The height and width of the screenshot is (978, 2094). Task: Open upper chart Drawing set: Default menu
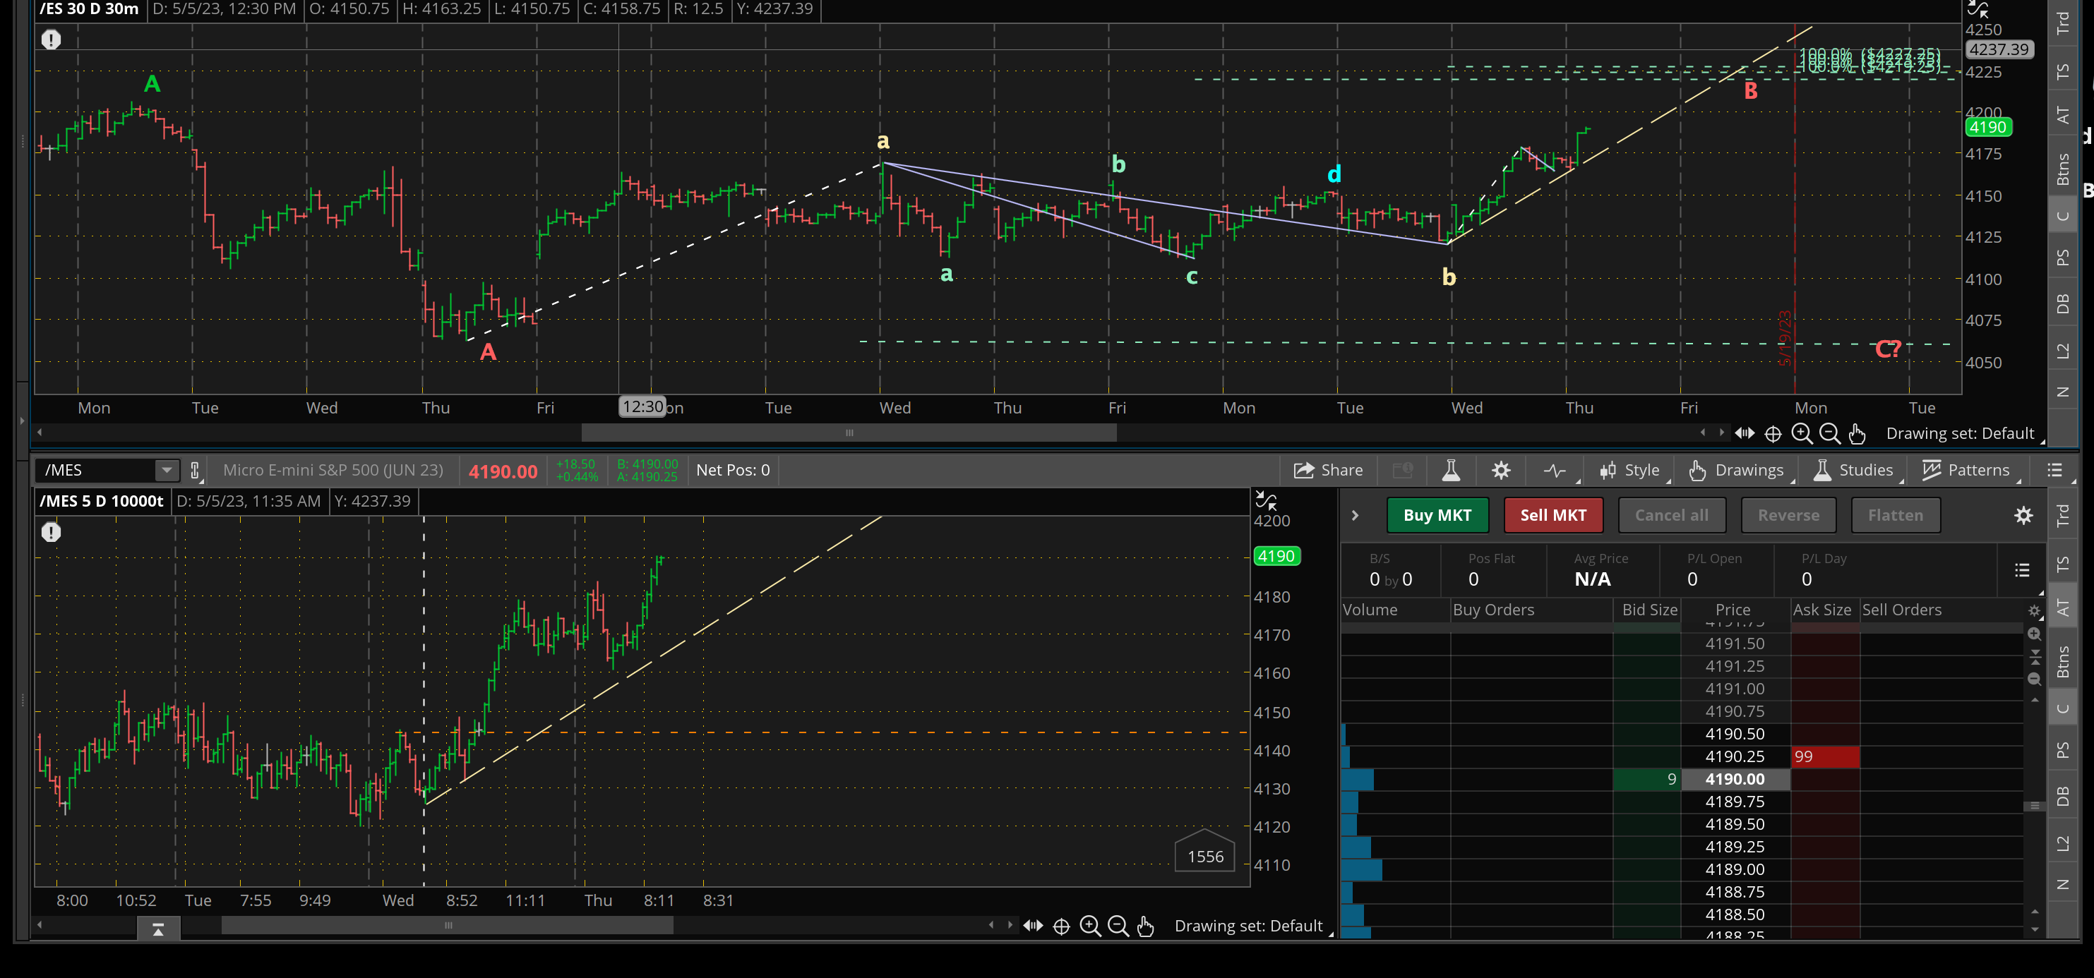(1964, 434)
